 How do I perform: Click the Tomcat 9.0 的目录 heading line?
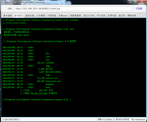[x=40, y=41]
